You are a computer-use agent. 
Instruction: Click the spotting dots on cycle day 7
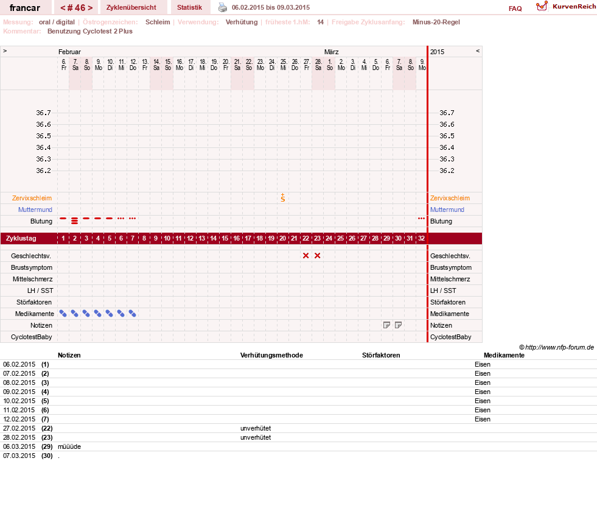coord(133,218)
